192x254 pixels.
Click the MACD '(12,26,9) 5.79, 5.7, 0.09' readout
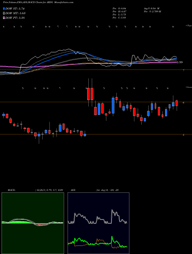pos(49,190)
